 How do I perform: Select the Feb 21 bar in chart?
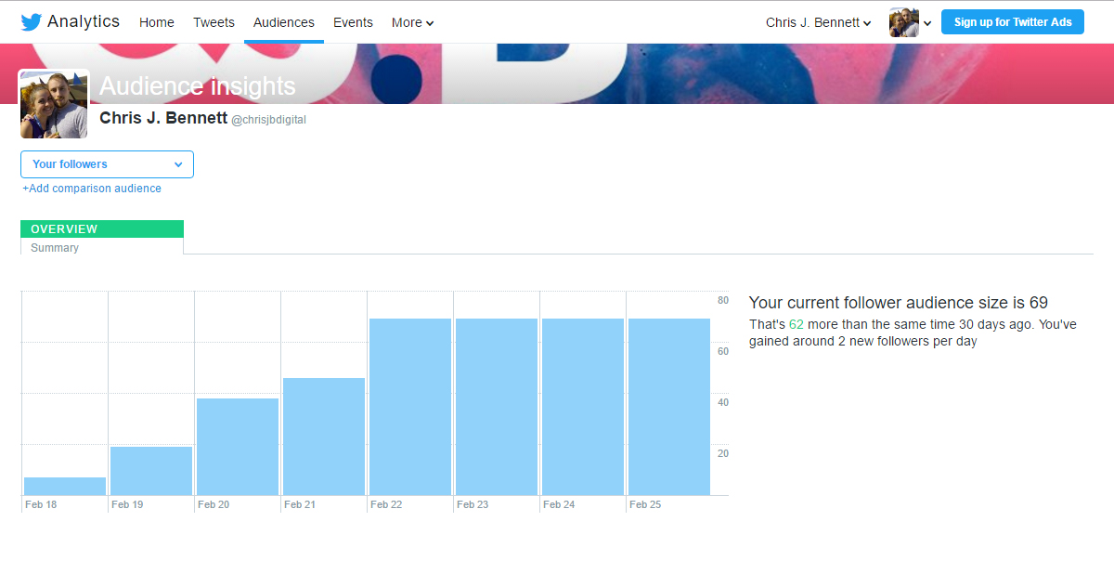click(x=324, y=437)
